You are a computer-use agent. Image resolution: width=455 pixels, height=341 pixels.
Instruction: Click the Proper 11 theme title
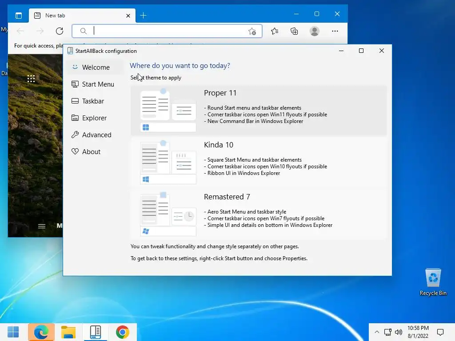pos(220,93)
